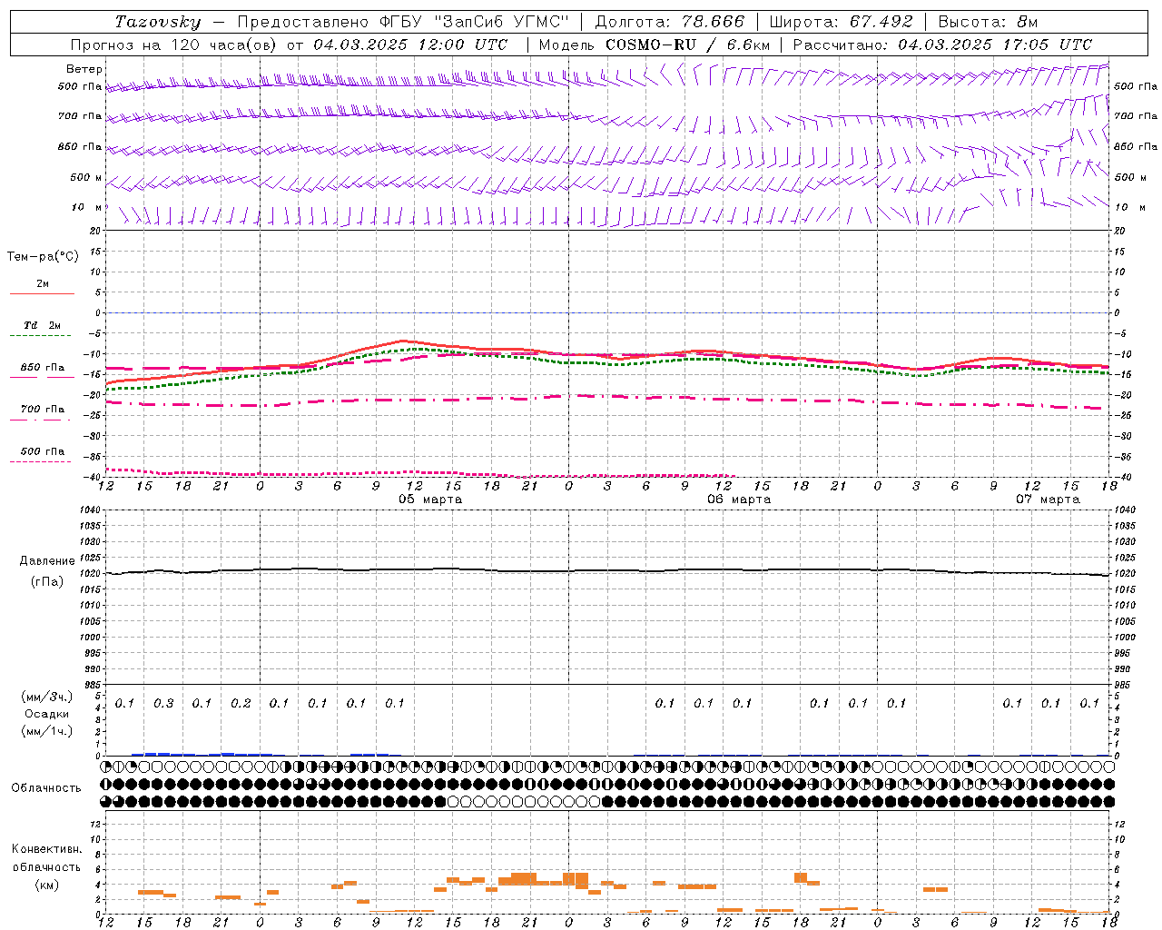
Task: Click the 'Высота: 8м' elevation text
Action: [988, 22]
